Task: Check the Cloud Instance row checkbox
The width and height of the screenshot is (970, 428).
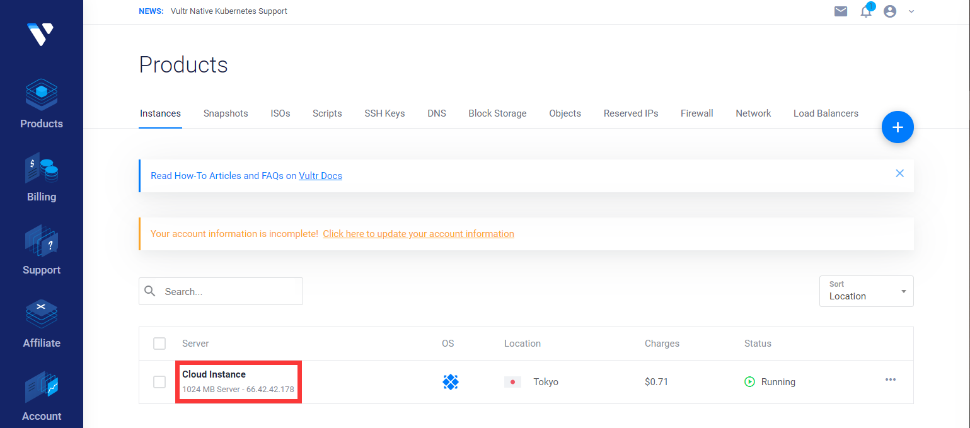Action: click(159, 382)
